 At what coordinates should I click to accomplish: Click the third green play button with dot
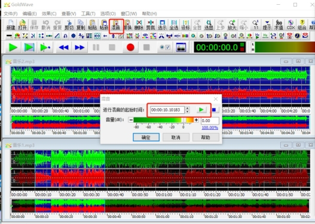coord(45,48)
